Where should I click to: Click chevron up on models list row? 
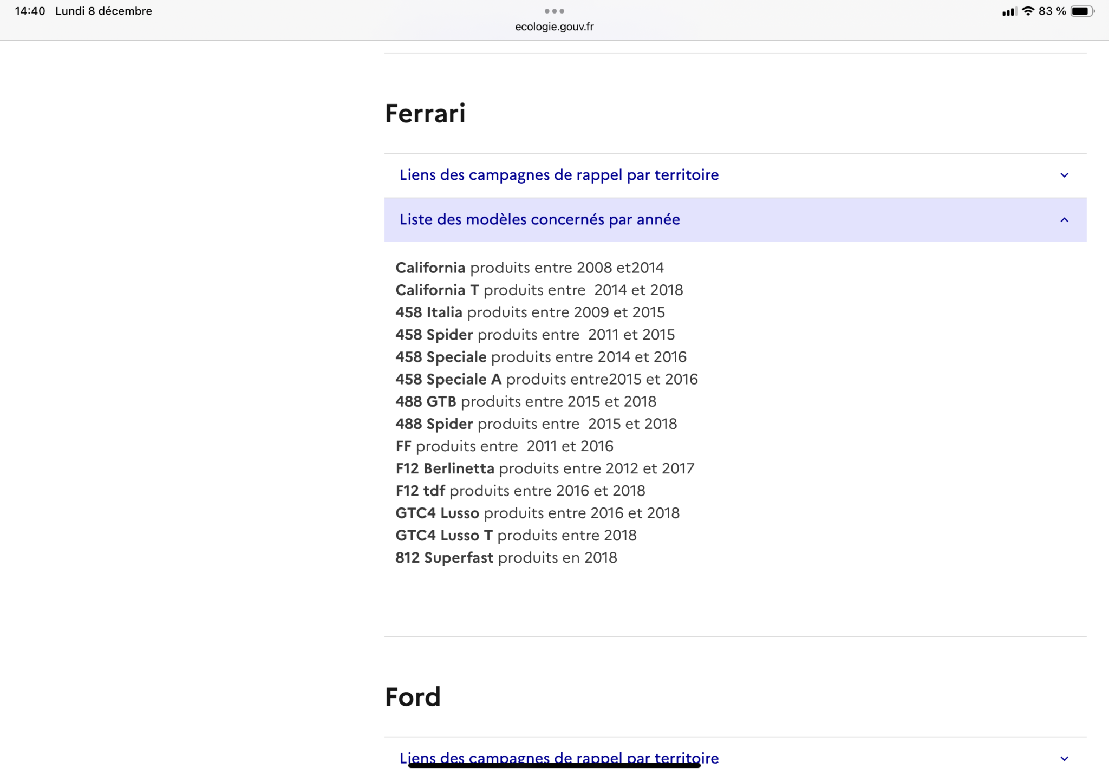point(1064,219)
